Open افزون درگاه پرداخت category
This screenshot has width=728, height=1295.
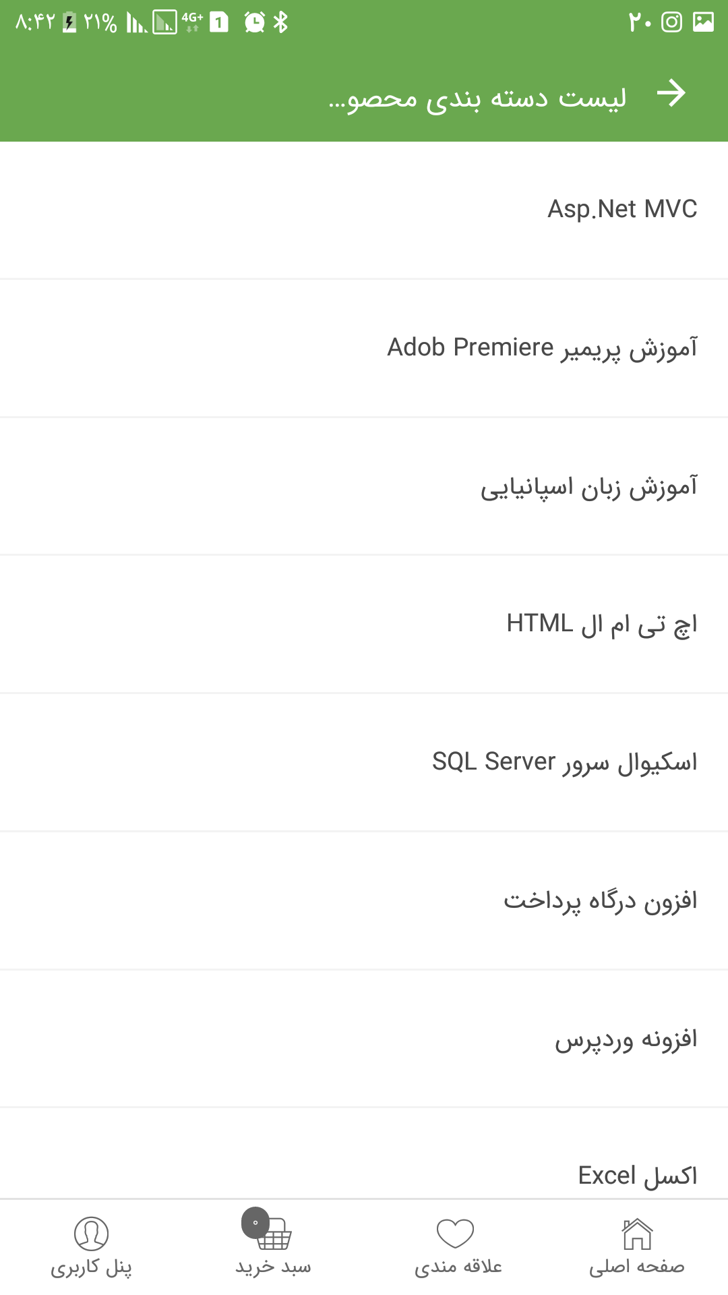click(600, 900)
